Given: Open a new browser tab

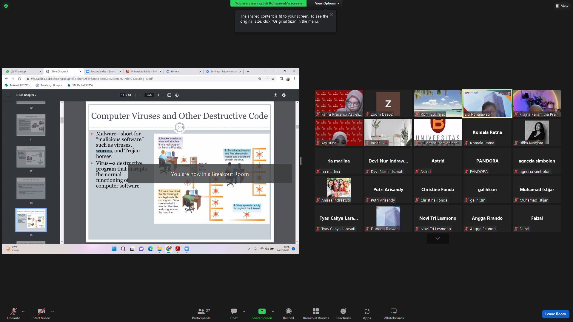Looking at the screenshot, I should click(248, 72).
